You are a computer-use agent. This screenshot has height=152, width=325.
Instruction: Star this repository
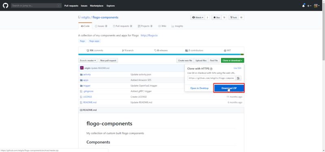[x=217, y=17]
